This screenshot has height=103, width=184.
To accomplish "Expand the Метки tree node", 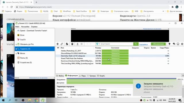I will (16, 54).
